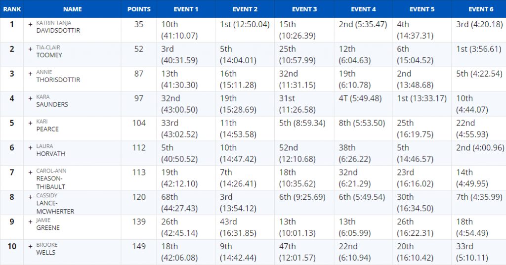Image resolution: width=506 pixels, height=265 pixels.
Task: Open Tia-Clair Toomey's athlete name link
Action: coord(49,51)
